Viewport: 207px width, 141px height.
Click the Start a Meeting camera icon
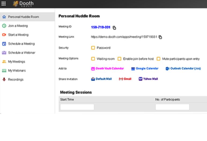pyautogui.click(x=4, y=35)
